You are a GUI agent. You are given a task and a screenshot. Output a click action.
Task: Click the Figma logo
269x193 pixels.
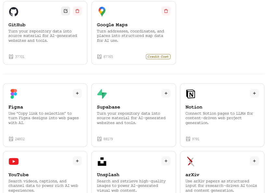click(x=14, y=94)
